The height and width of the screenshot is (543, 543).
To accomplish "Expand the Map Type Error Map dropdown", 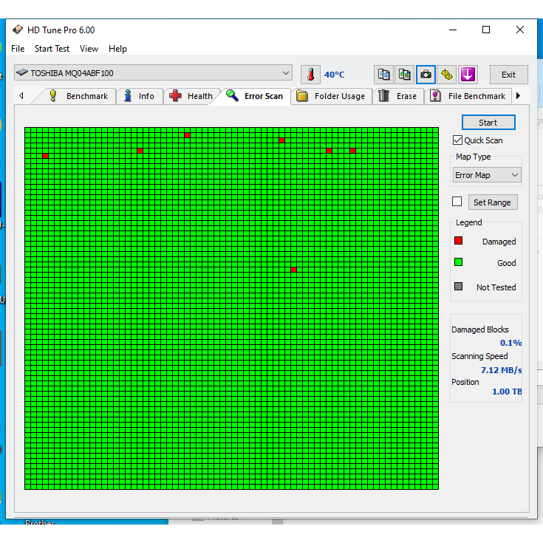I will [x=487, y=175].
